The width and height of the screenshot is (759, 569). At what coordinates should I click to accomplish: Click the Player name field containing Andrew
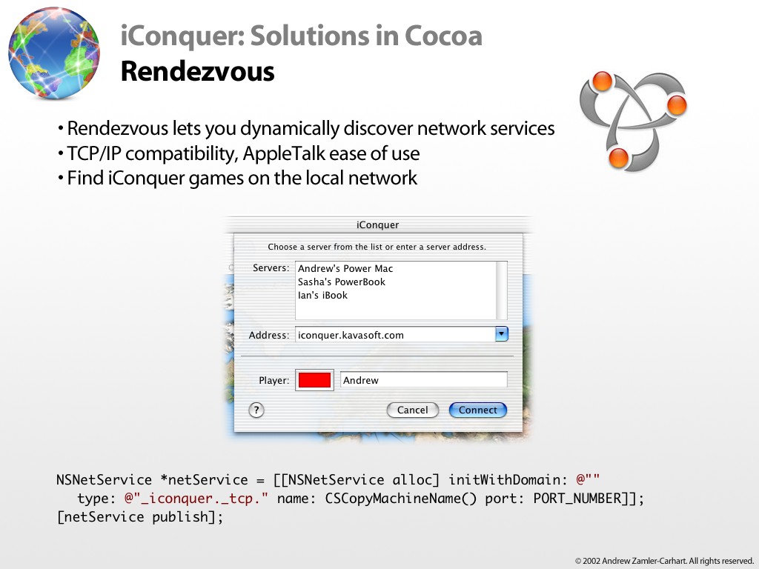[x=423, y=380]
